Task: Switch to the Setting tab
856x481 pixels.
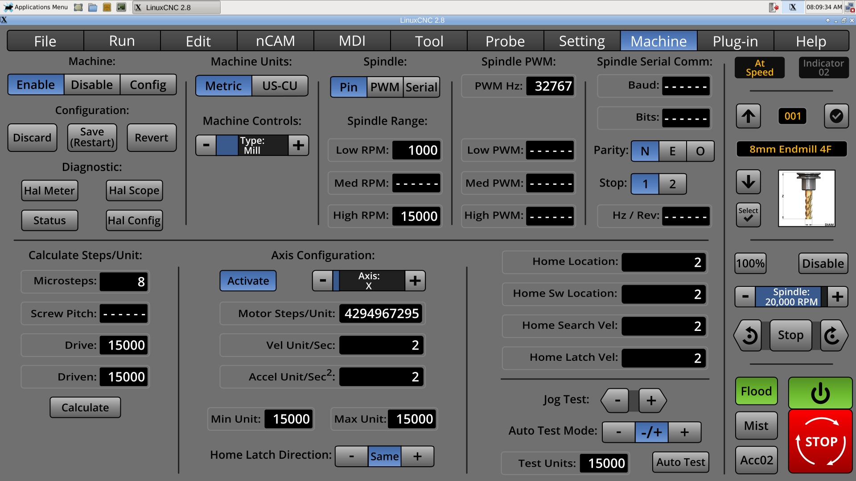Action: click(582, 41)
